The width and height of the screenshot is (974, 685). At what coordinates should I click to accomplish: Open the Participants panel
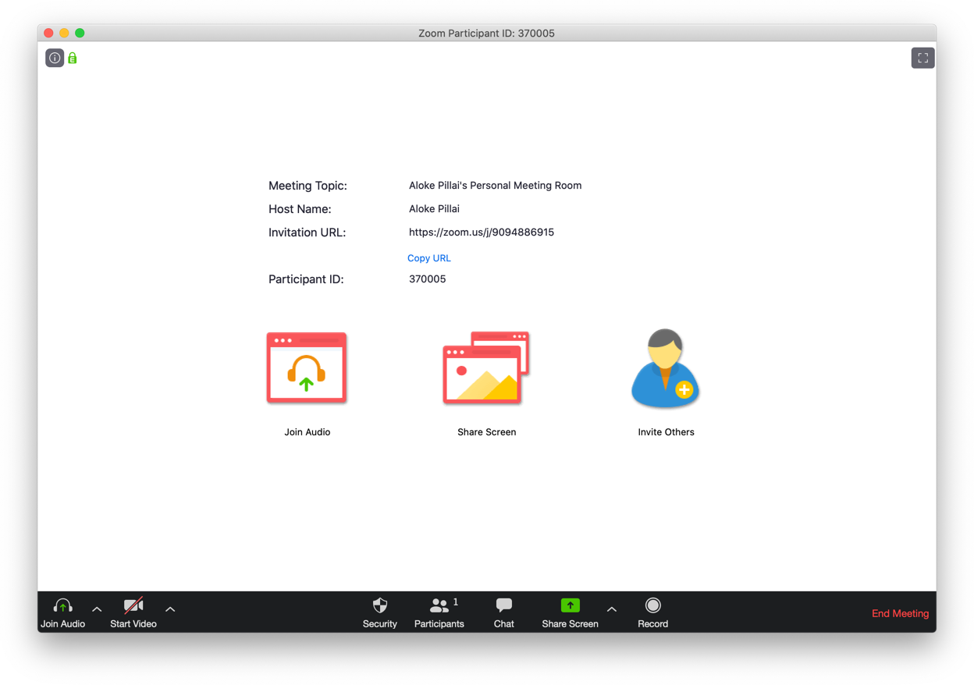439,613
